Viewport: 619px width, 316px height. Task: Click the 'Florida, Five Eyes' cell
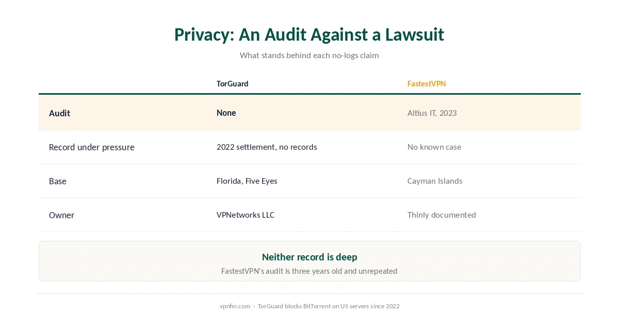(247, 181)
